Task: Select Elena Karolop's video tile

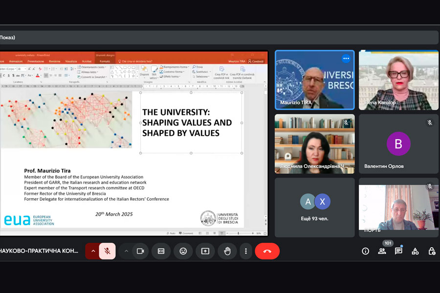Action: point(398,80)
